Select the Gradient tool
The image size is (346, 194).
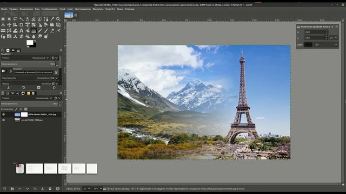(x=34, y=31)
